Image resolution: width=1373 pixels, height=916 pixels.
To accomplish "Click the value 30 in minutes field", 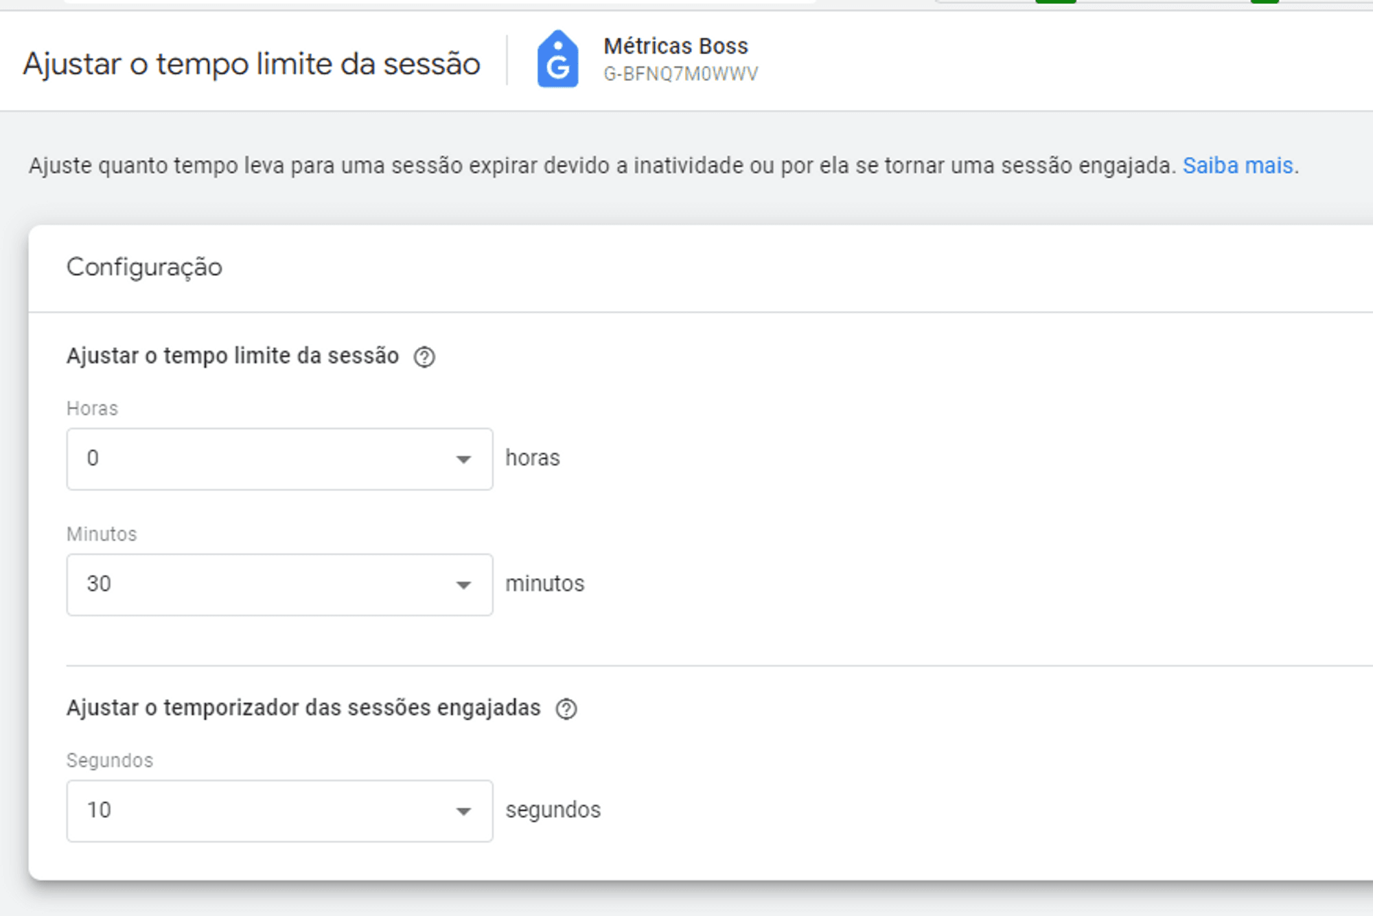I will click(x=99, y=584).
